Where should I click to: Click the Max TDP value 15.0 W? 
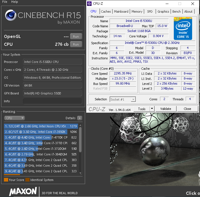click(162, 26)
